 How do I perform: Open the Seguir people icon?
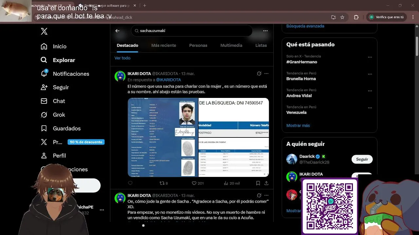coord(44,87)
